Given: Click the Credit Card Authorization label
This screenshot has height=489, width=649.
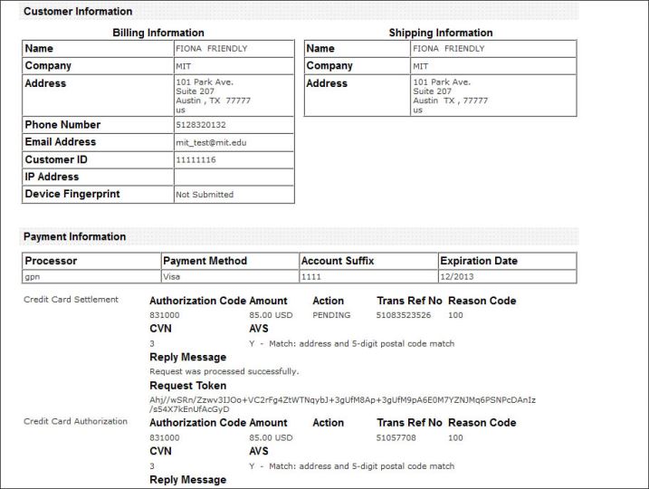Looking at the screenshot, I should point(75,421).
